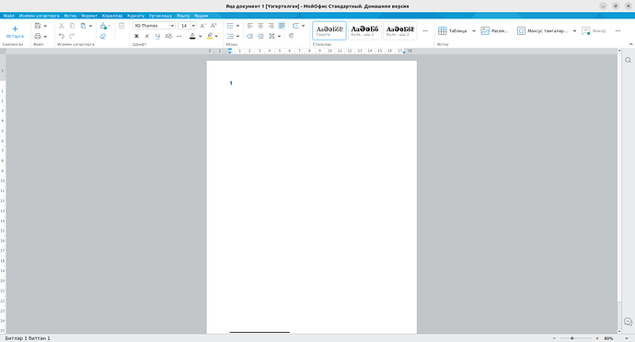Click the Рәсем insert image button

click(494, 30)
